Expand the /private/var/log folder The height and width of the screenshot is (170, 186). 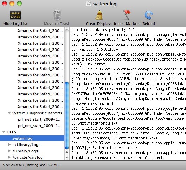(x=9, y=157)
